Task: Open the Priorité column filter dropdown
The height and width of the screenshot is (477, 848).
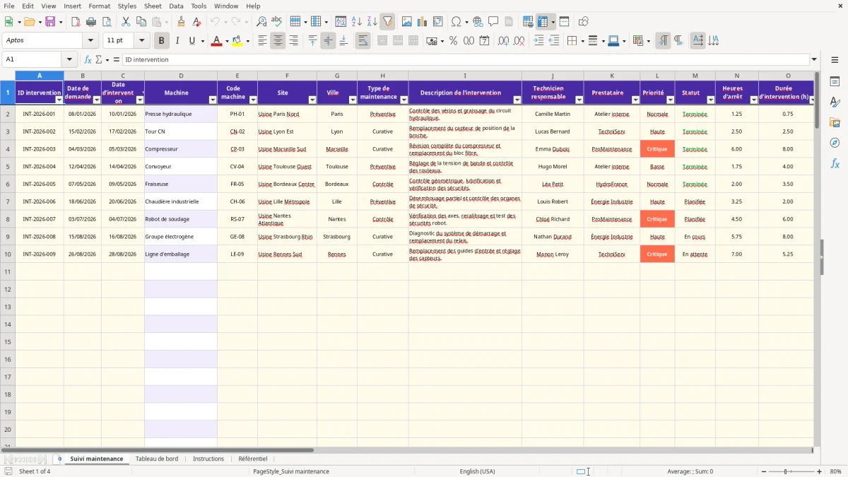Action: [670, 100]
